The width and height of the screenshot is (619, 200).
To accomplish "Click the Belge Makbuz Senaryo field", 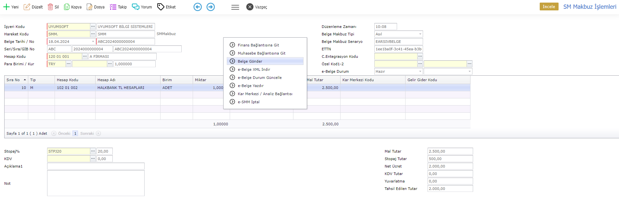I will click(399, 42).
